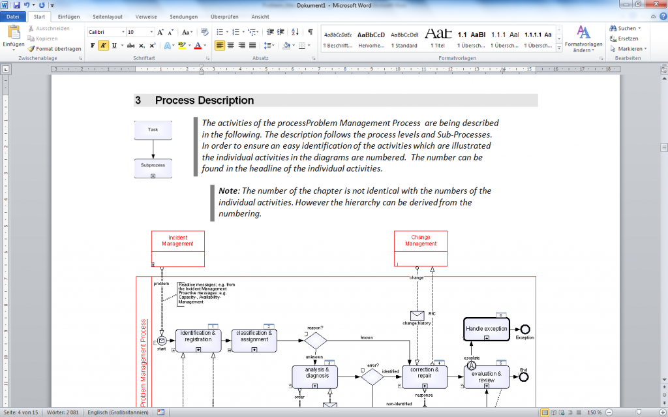
Task: Open the Markieren dropdown
Action: [x=628, y=48]
